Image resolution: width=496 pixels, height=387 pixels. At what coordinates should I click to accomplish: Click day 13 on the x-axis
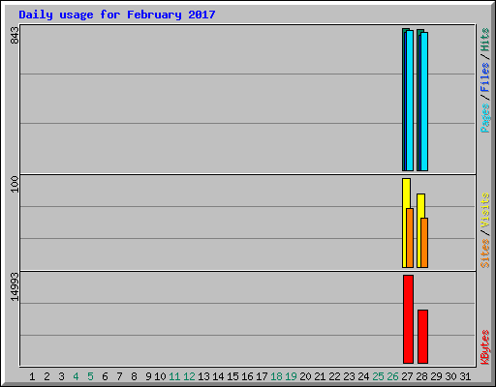(x=203, y=376)
